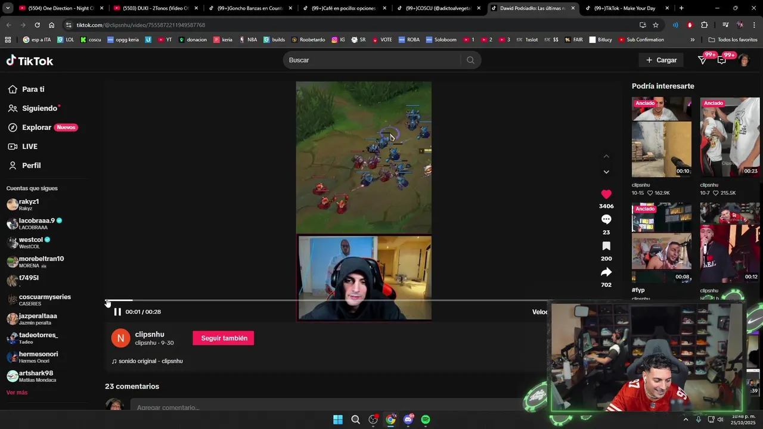
Task: Click the TikTok logo
Action: click(x=30, y=60)
